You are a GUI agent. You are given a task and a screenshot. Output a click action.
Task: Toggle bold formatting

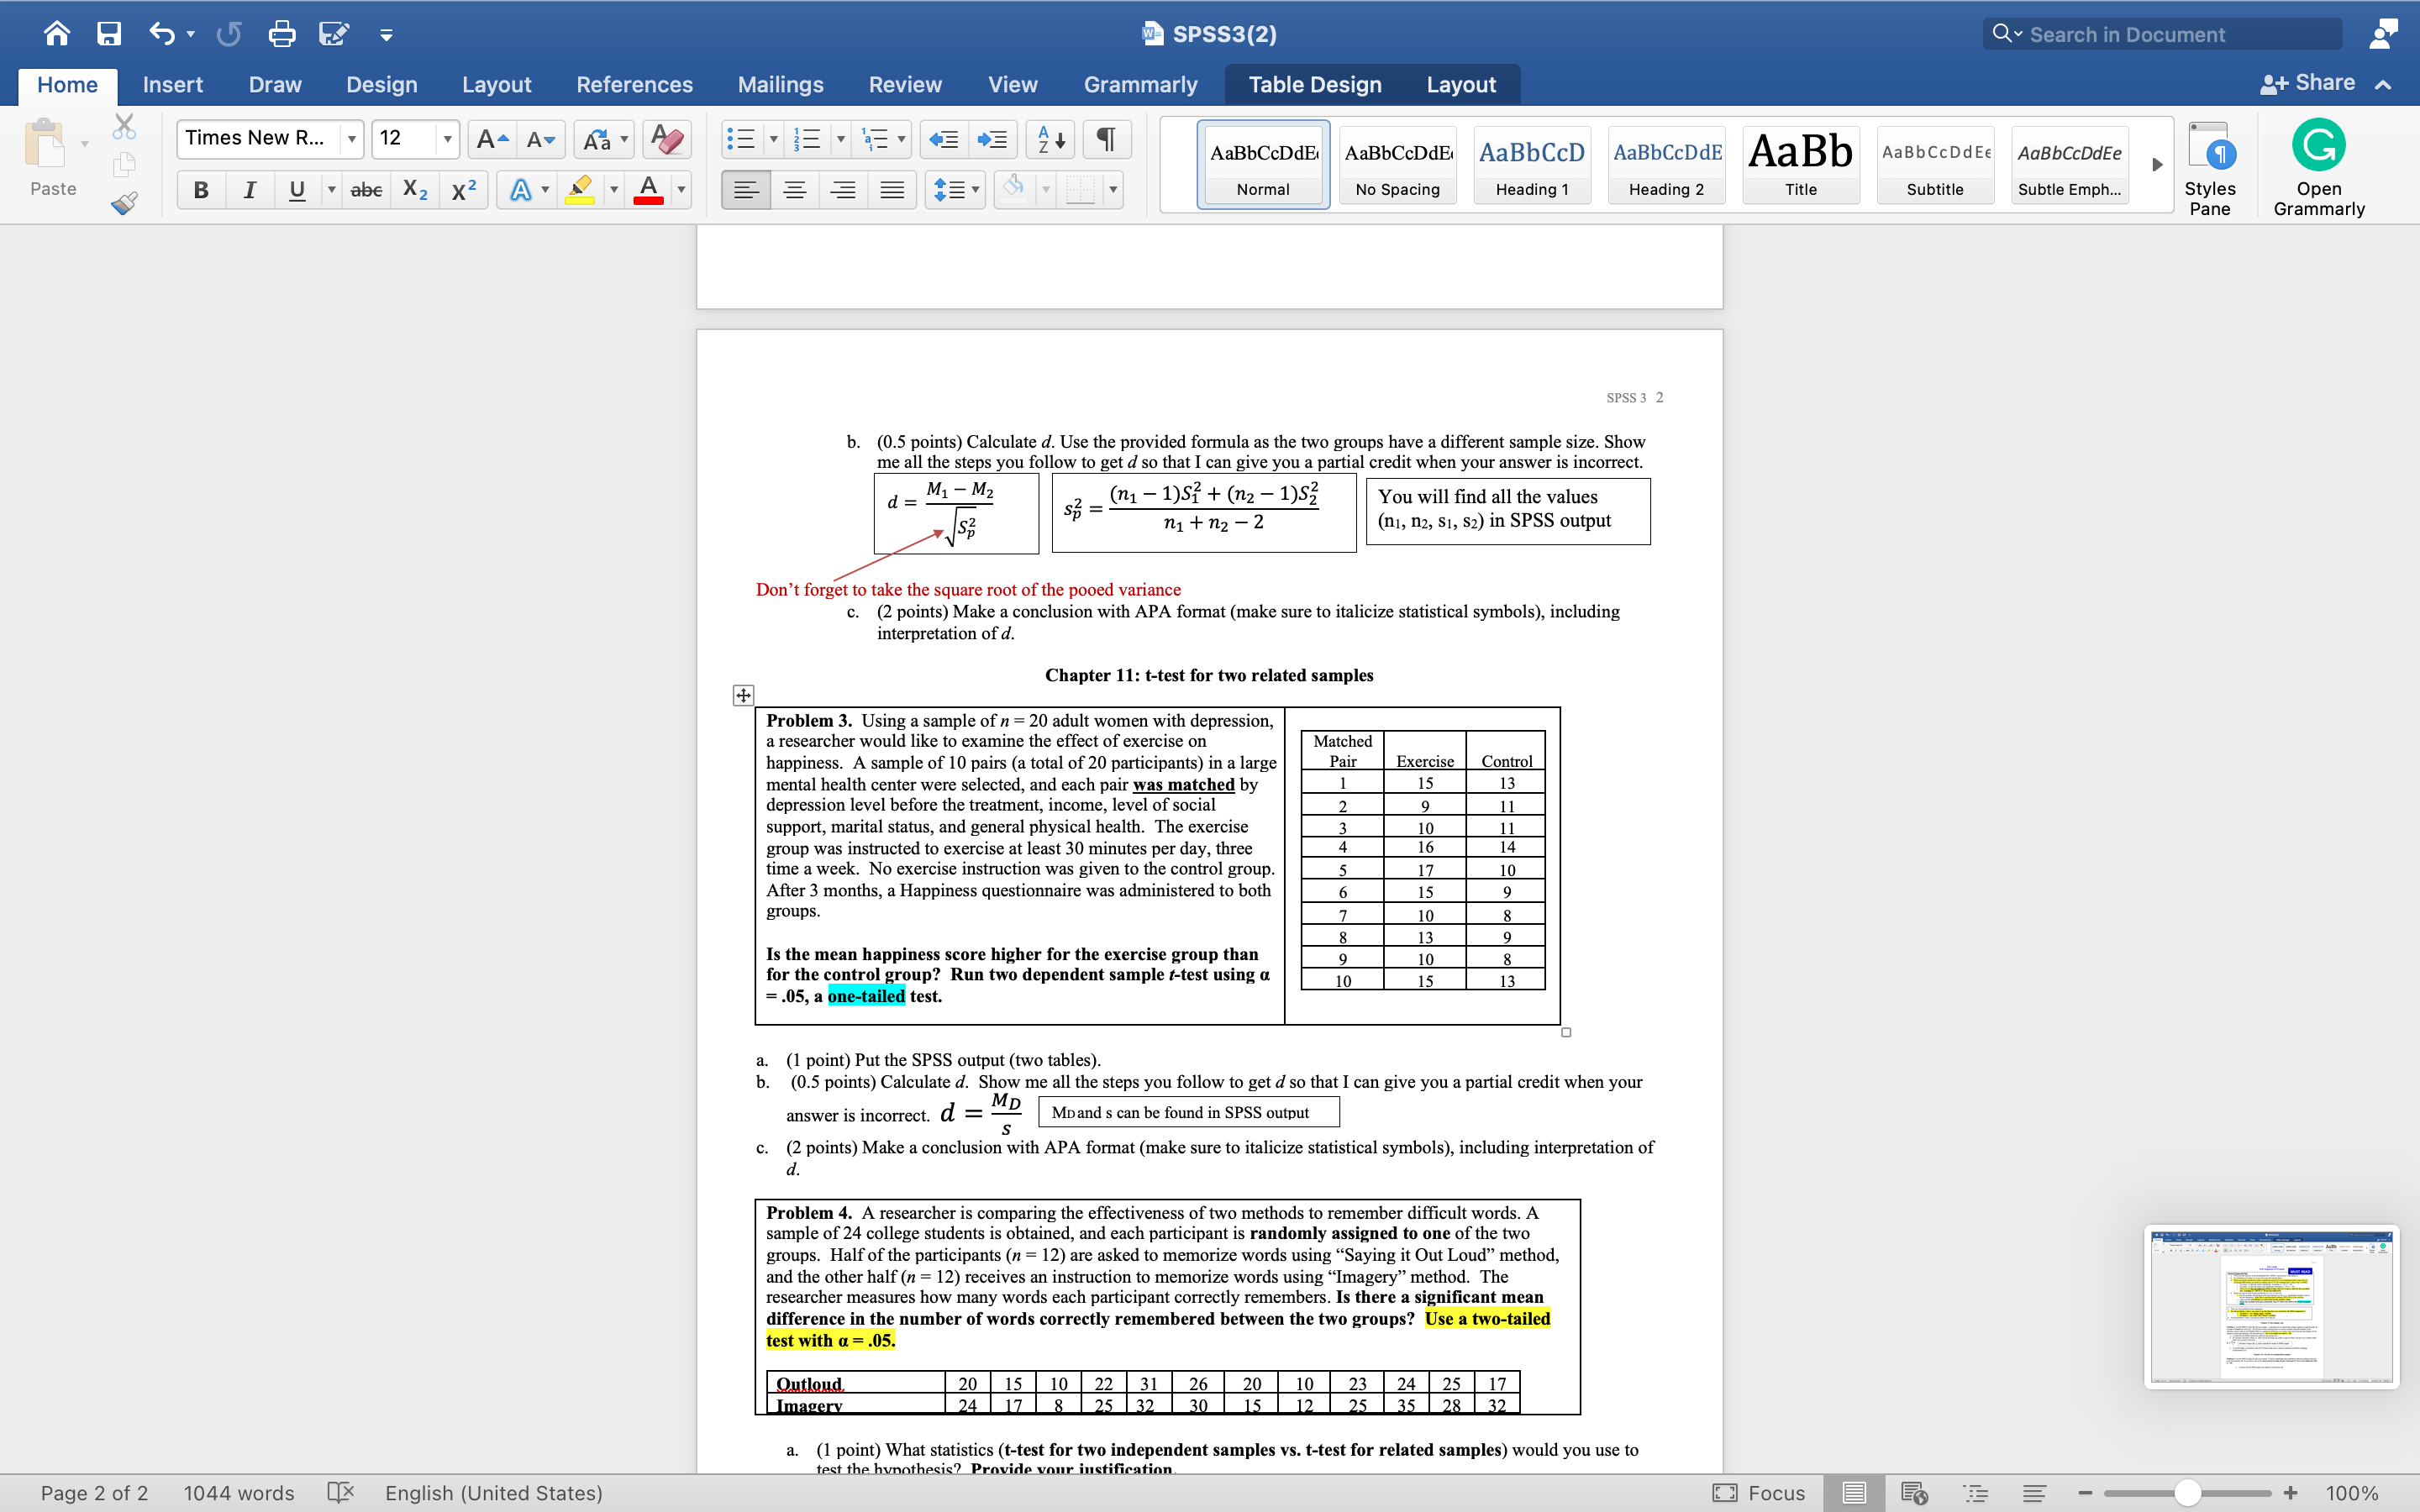point(200,189)
